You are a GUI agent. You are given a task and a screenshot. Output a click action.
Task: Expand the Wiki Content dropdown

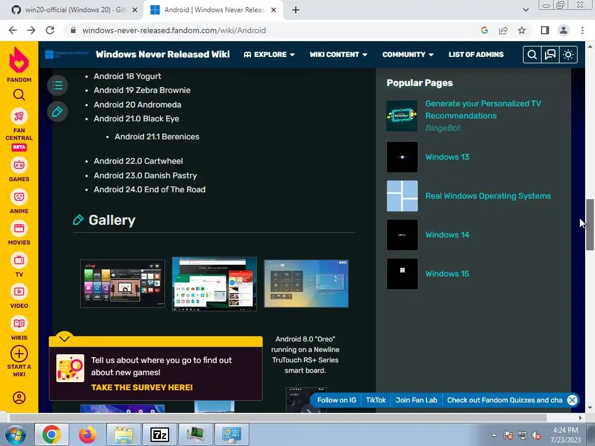coord(339,55)
